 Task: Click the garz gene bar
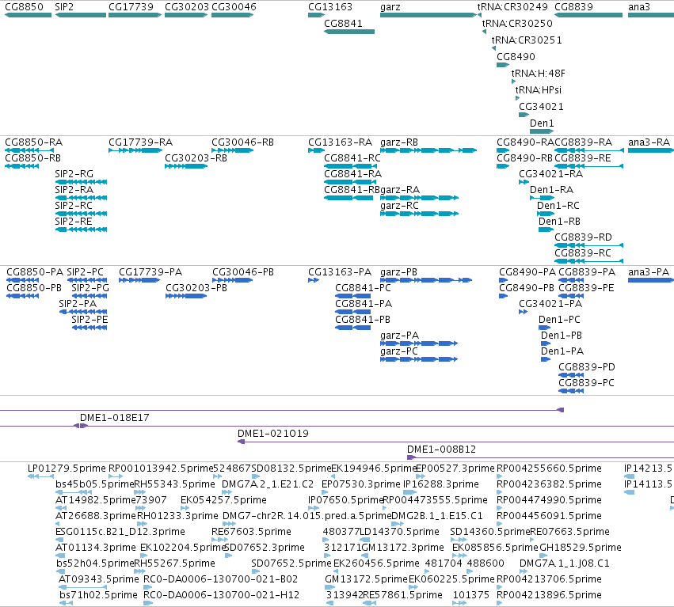tap(428, 15)
